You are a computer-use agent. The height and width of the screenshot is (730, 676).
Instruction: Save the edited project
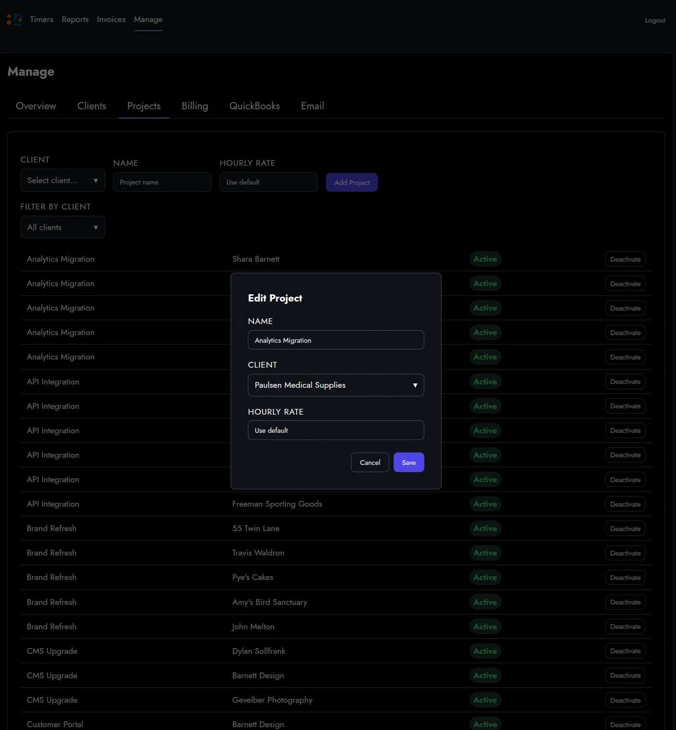408,463
